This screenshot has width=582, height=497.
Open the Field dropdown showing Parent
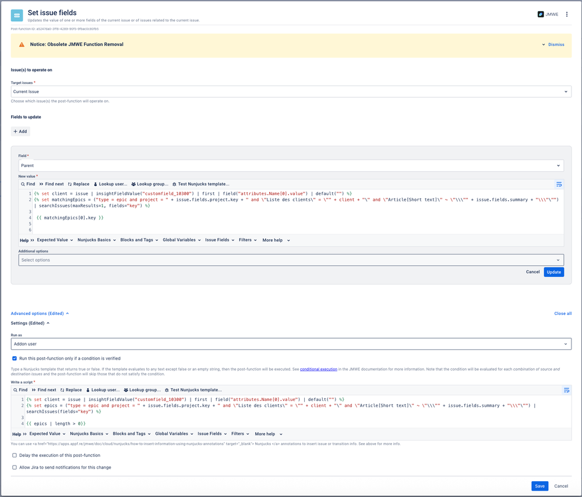click(290, 165)
